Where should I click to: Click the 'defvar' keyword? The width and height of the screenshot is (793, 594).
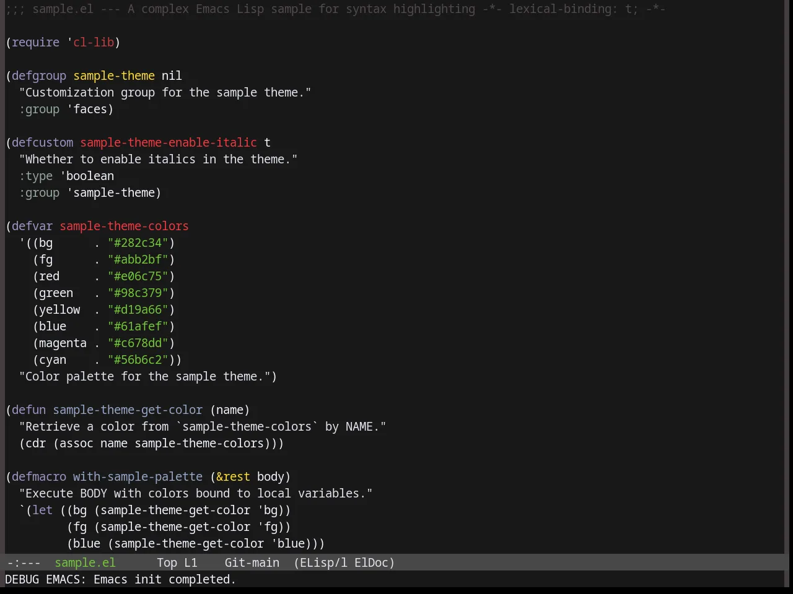tap(32, 226)
